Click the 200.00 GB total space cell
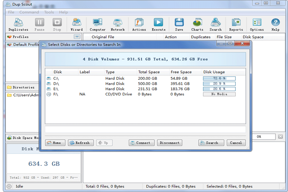This screenshot has width=288, height=192. (148, 79)
